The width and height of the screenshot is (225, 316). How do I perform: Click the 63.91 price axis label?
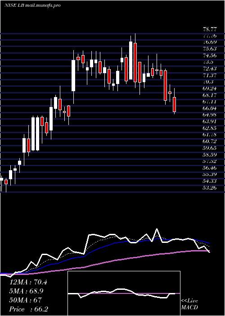tap(210, 121)
